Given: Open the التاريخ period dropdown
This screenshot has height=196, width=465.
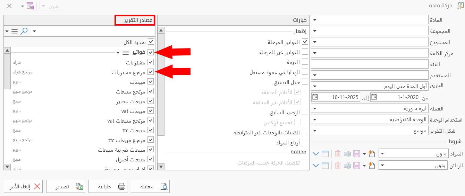Looking at the screenshot, I should click(x=315, y=86).
